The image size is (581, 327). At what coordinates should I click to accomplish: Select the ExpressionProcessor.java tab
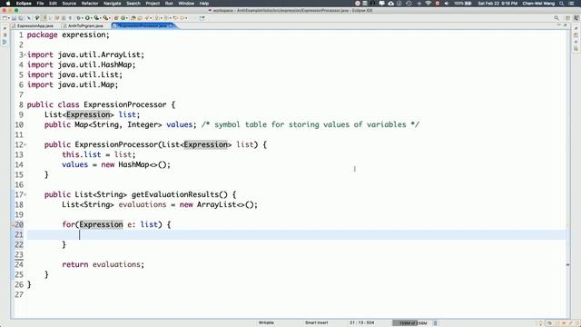tap(143, 26)
